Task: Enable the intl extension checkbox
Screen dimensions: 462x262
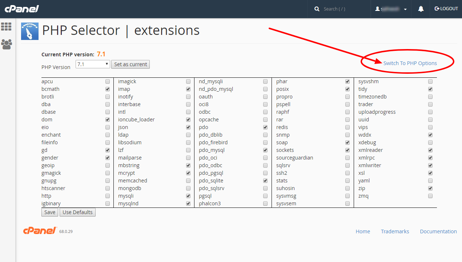Action: 188,112
